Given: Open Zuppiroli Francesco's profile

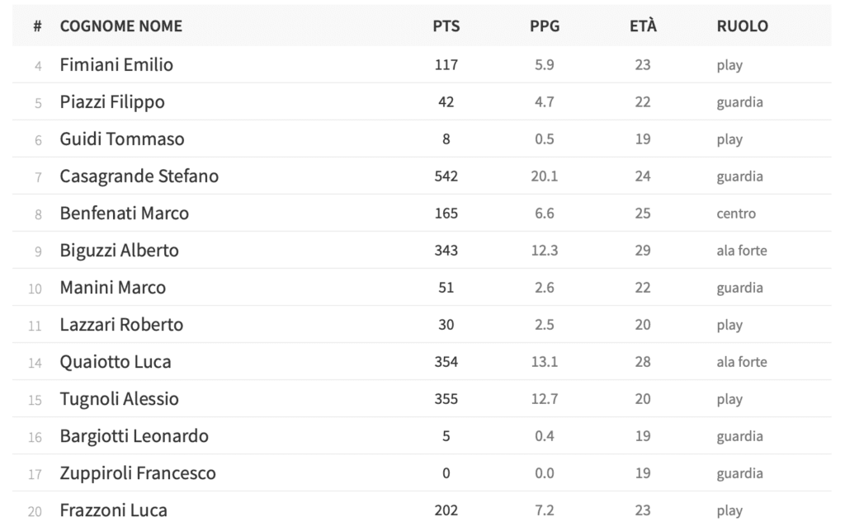Looking at the screenshot, I should 138,473.
